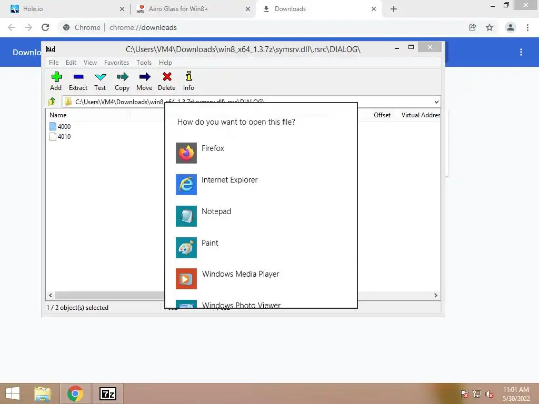Expand the 7-Zip address path dropdown
The image size is (539, 404).
click(x=436, y=102)
